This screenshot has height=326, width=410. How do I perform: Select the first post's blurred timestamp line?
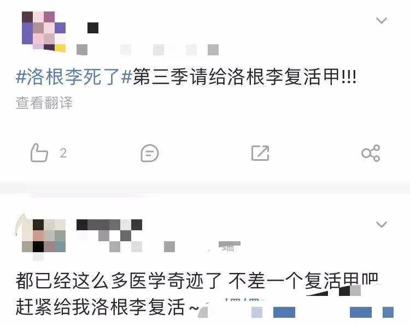[x=148, y=50]
